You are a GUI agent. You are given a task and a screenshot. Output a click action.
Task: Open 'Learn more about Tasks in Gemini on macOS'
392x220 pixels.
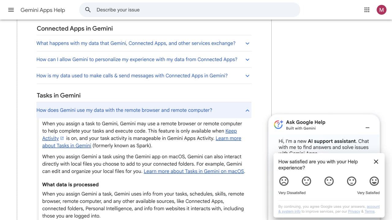pos(194,171)
